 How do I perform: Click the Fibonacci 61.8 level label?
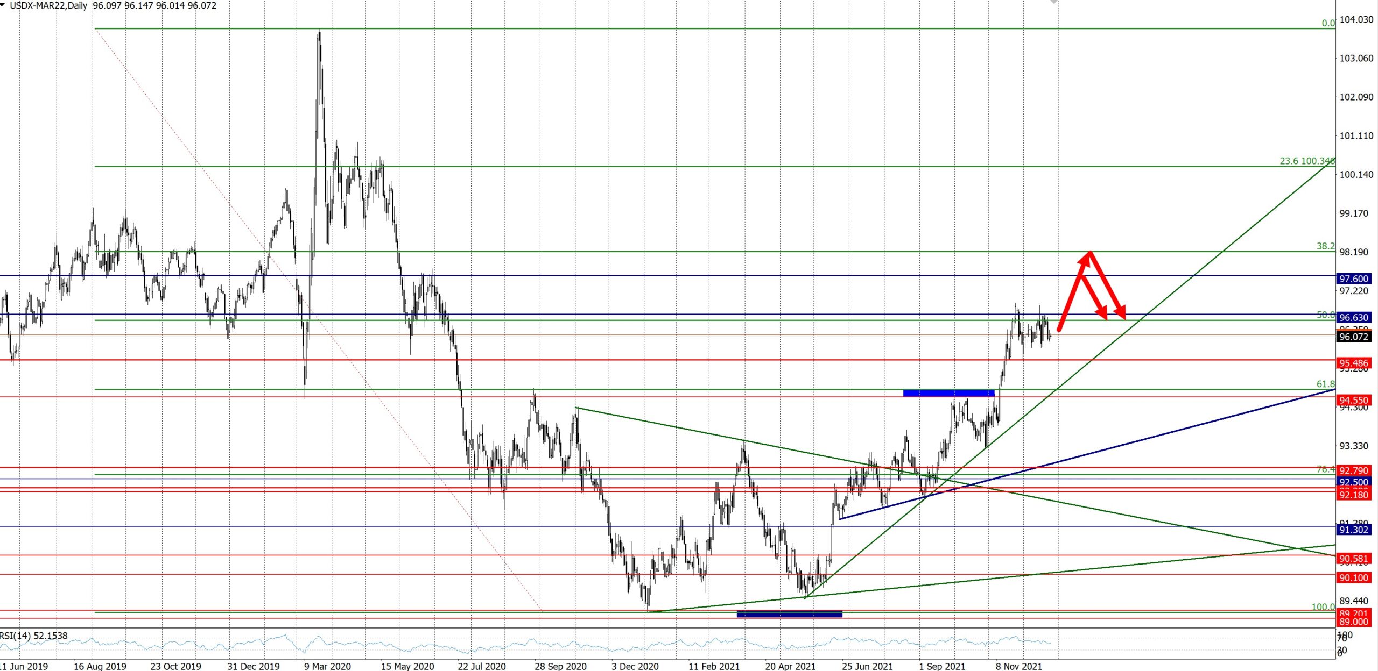pyautogui.click(x=1325, y=384)
